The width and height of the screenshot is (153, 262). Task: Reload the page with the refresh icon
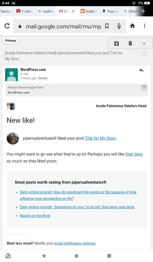7,26
